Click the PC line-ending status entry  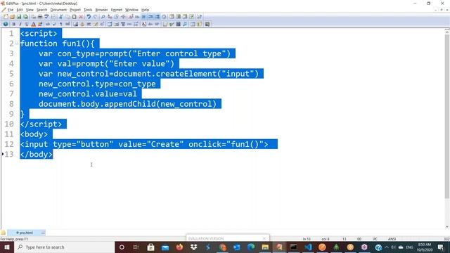375,239
